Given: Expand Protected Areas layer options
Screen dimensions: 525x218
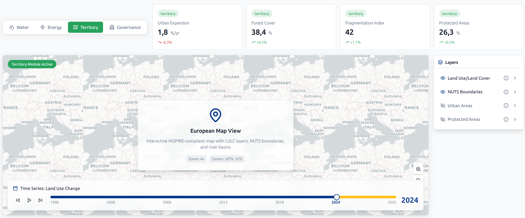Looking at the screenshot, I should click(x=515, y=119).
